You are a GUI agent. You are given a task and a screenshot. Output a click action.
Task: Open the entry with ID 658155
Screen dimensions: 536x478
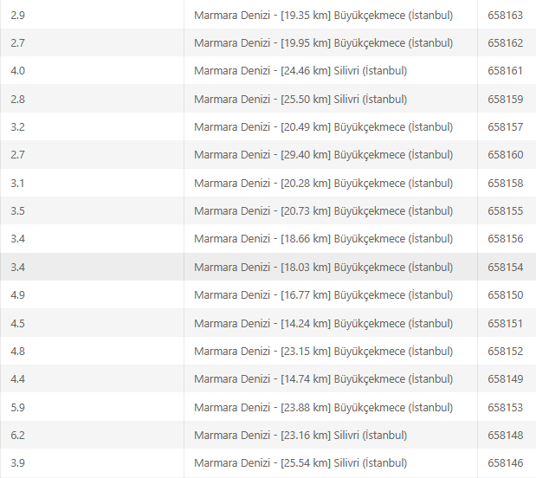pyautogui.click(x=505, y=211)
